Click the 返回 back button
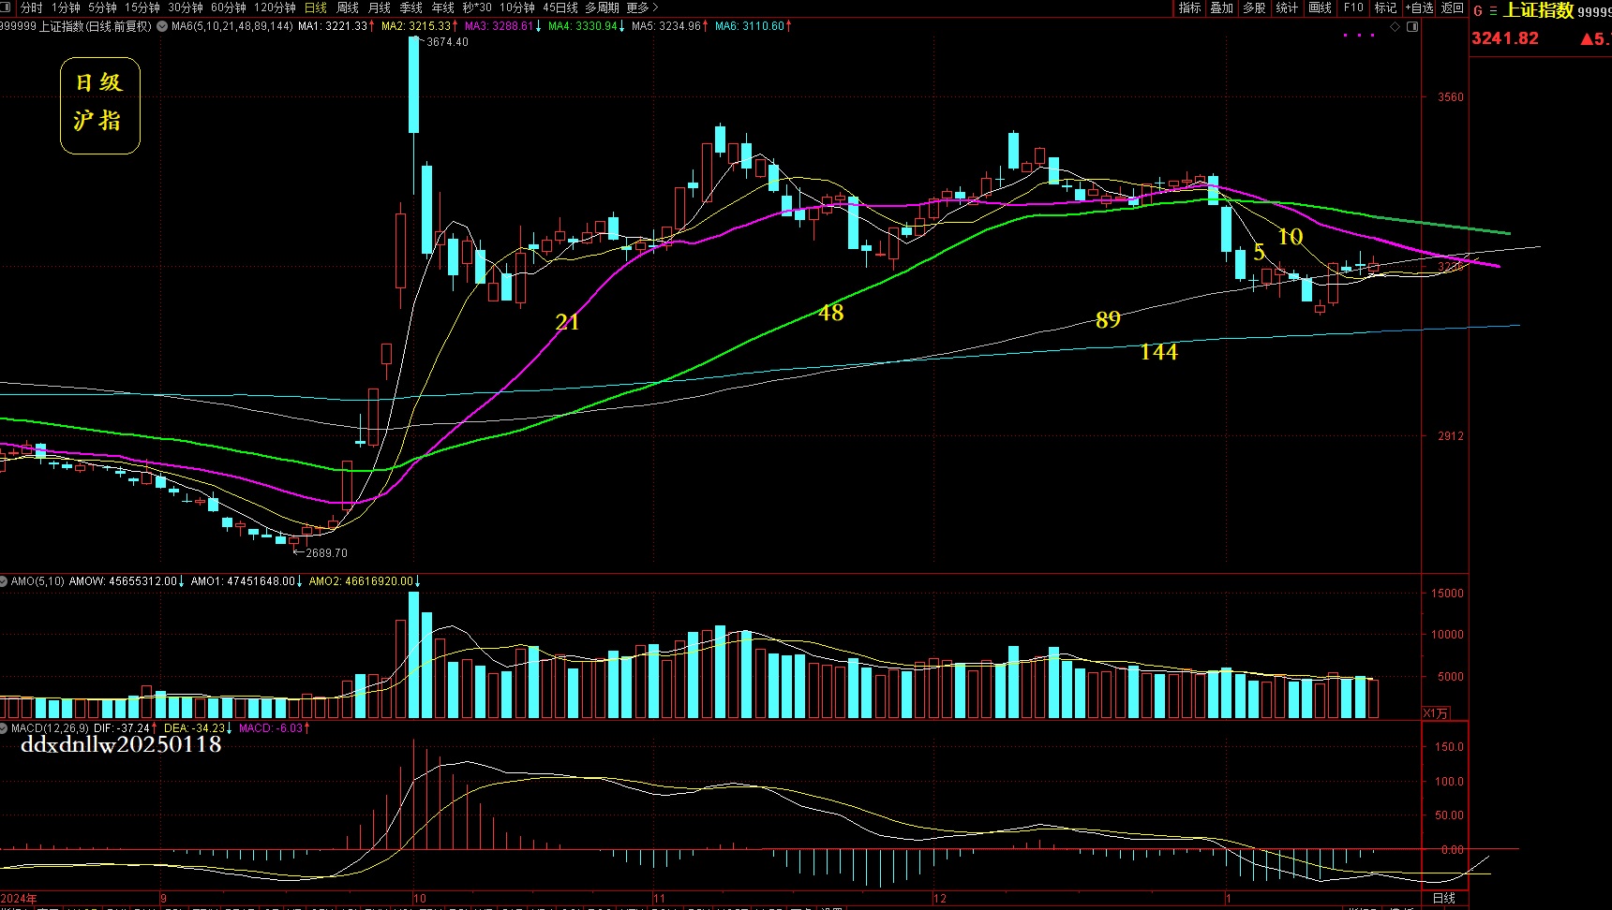Viewport: 1612px width, 910px height. [1453, 7]
